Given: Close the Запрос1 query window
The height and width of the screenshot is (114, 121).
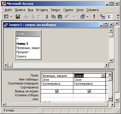Looking at the screenshot, I should (x=111, y=25).
